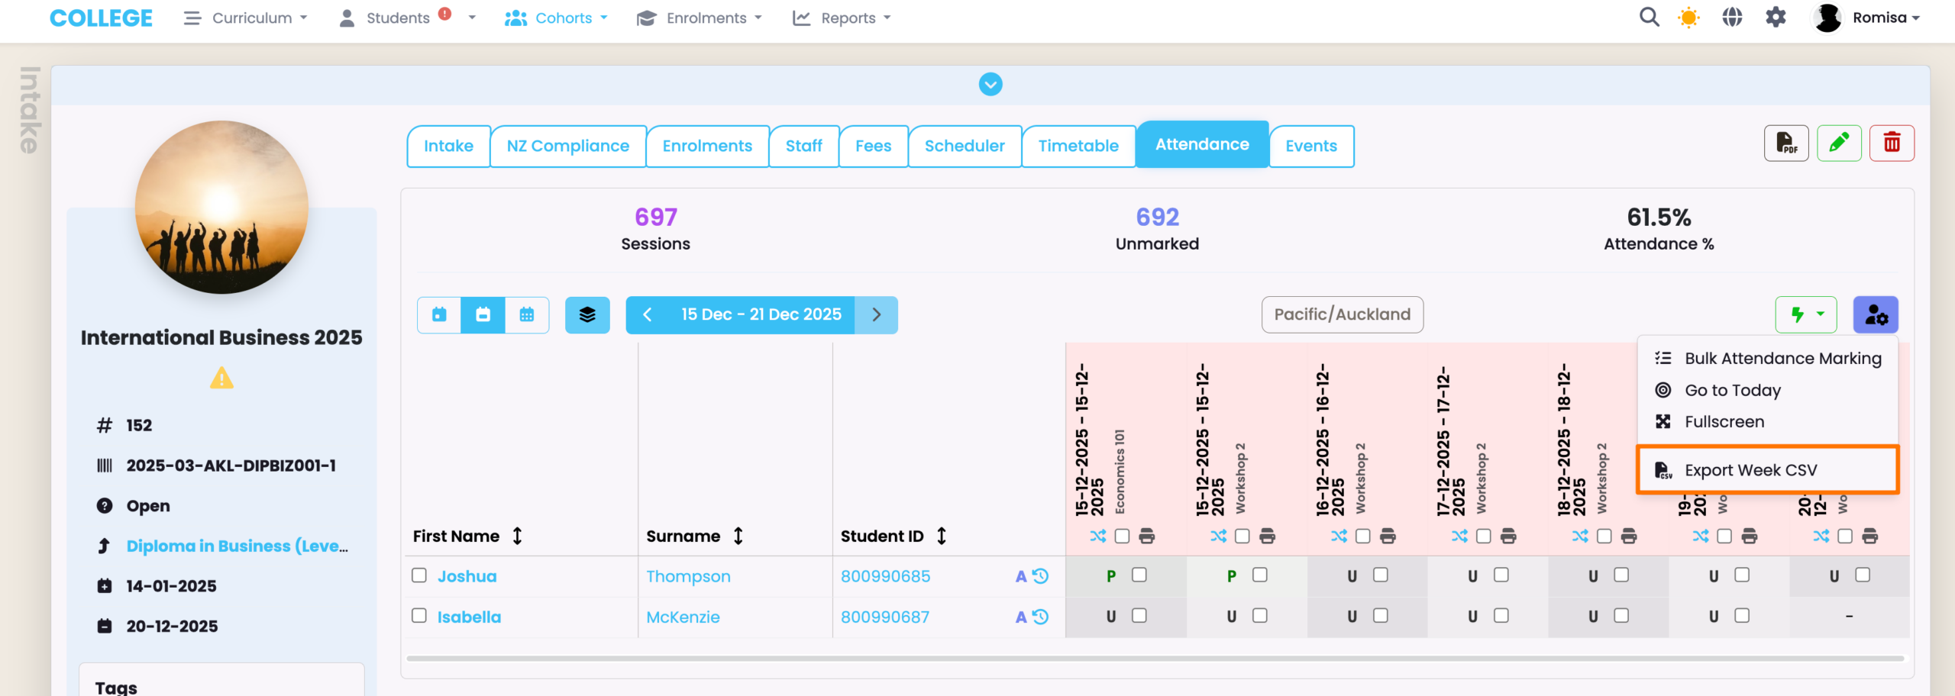Expand the collapsed panel with the chevron

[990, 85]
